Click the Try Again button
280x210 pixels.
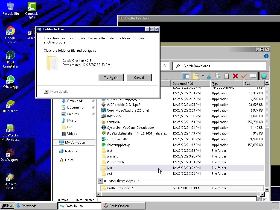[x=111, y=78]
